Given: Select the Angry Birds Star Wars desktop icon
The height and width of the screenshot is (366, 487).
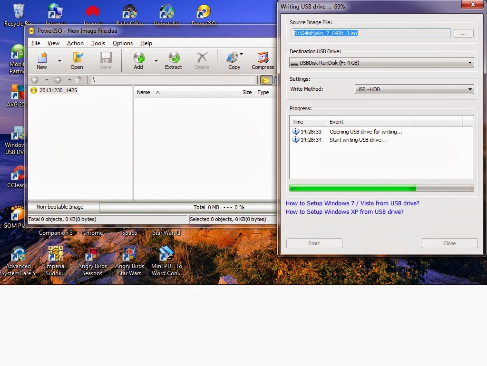Looking at the screenshot, I should [x=129, y=261].
